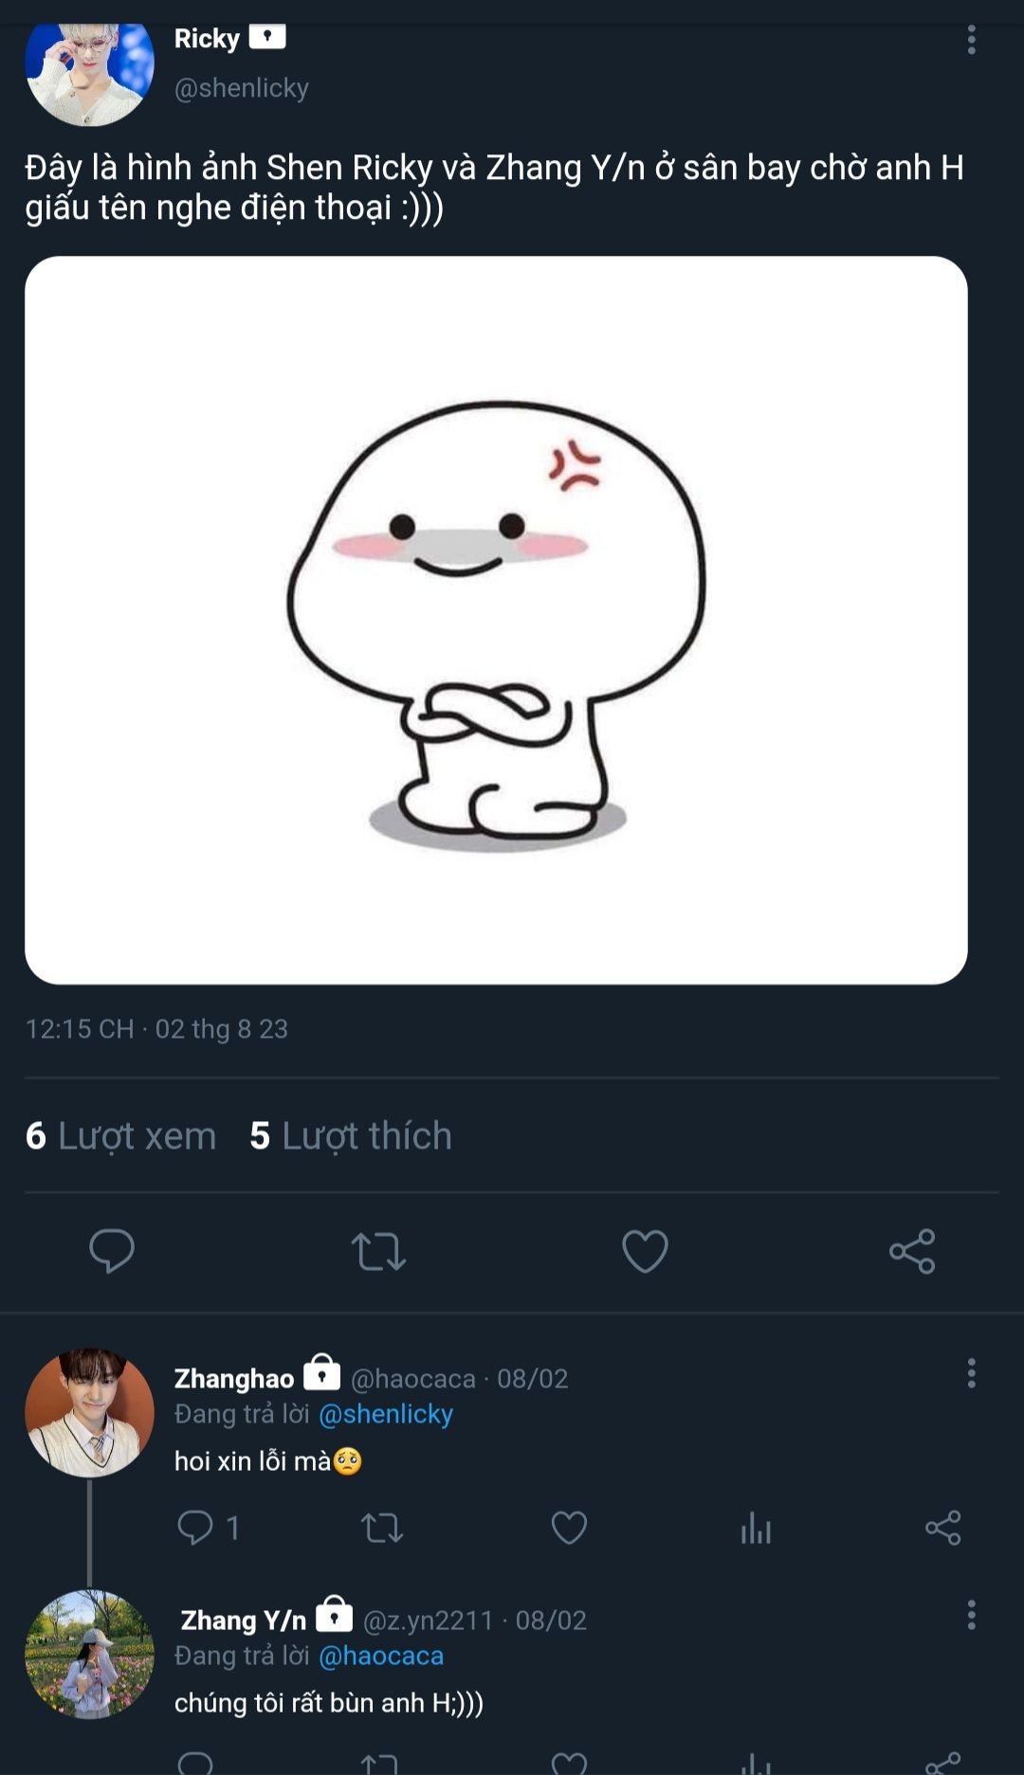View the 5 Lượt thích list
Viewport: 1024px width, 1775px height.
351,1135
